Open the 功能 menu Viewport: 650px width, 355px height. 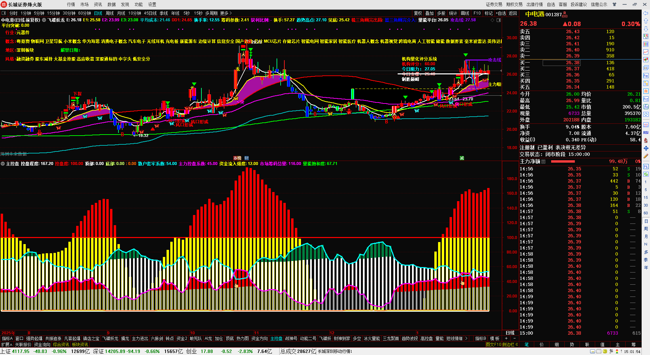coord(139,4)
